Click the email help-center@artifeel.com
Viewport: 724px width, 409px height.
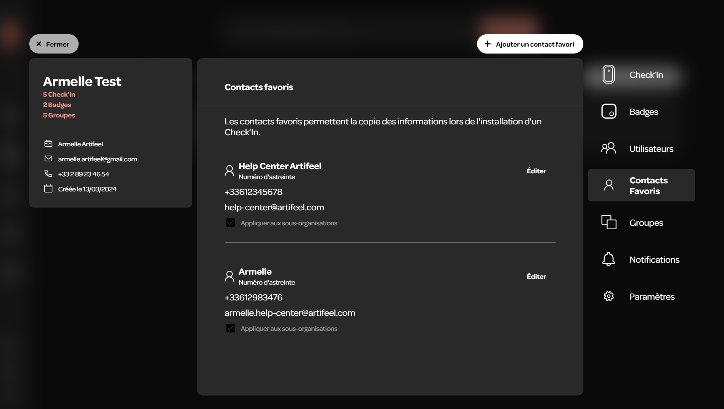(x=274, y=207)
